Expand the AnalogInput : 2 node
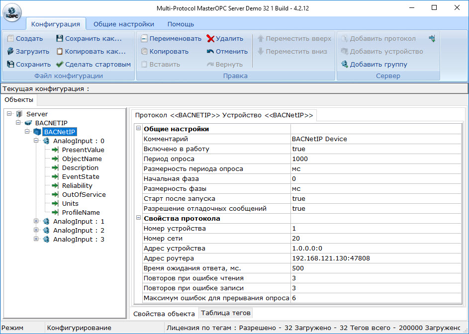 click(36, 230)
